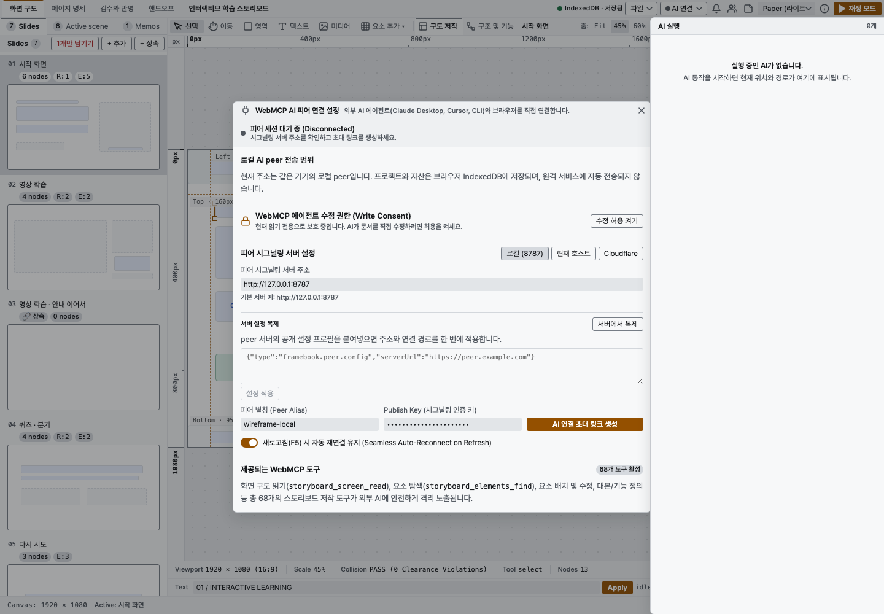This screenshot has width=884, height=614.
Task: Open the Memos tab
Action: coord(142,26)
